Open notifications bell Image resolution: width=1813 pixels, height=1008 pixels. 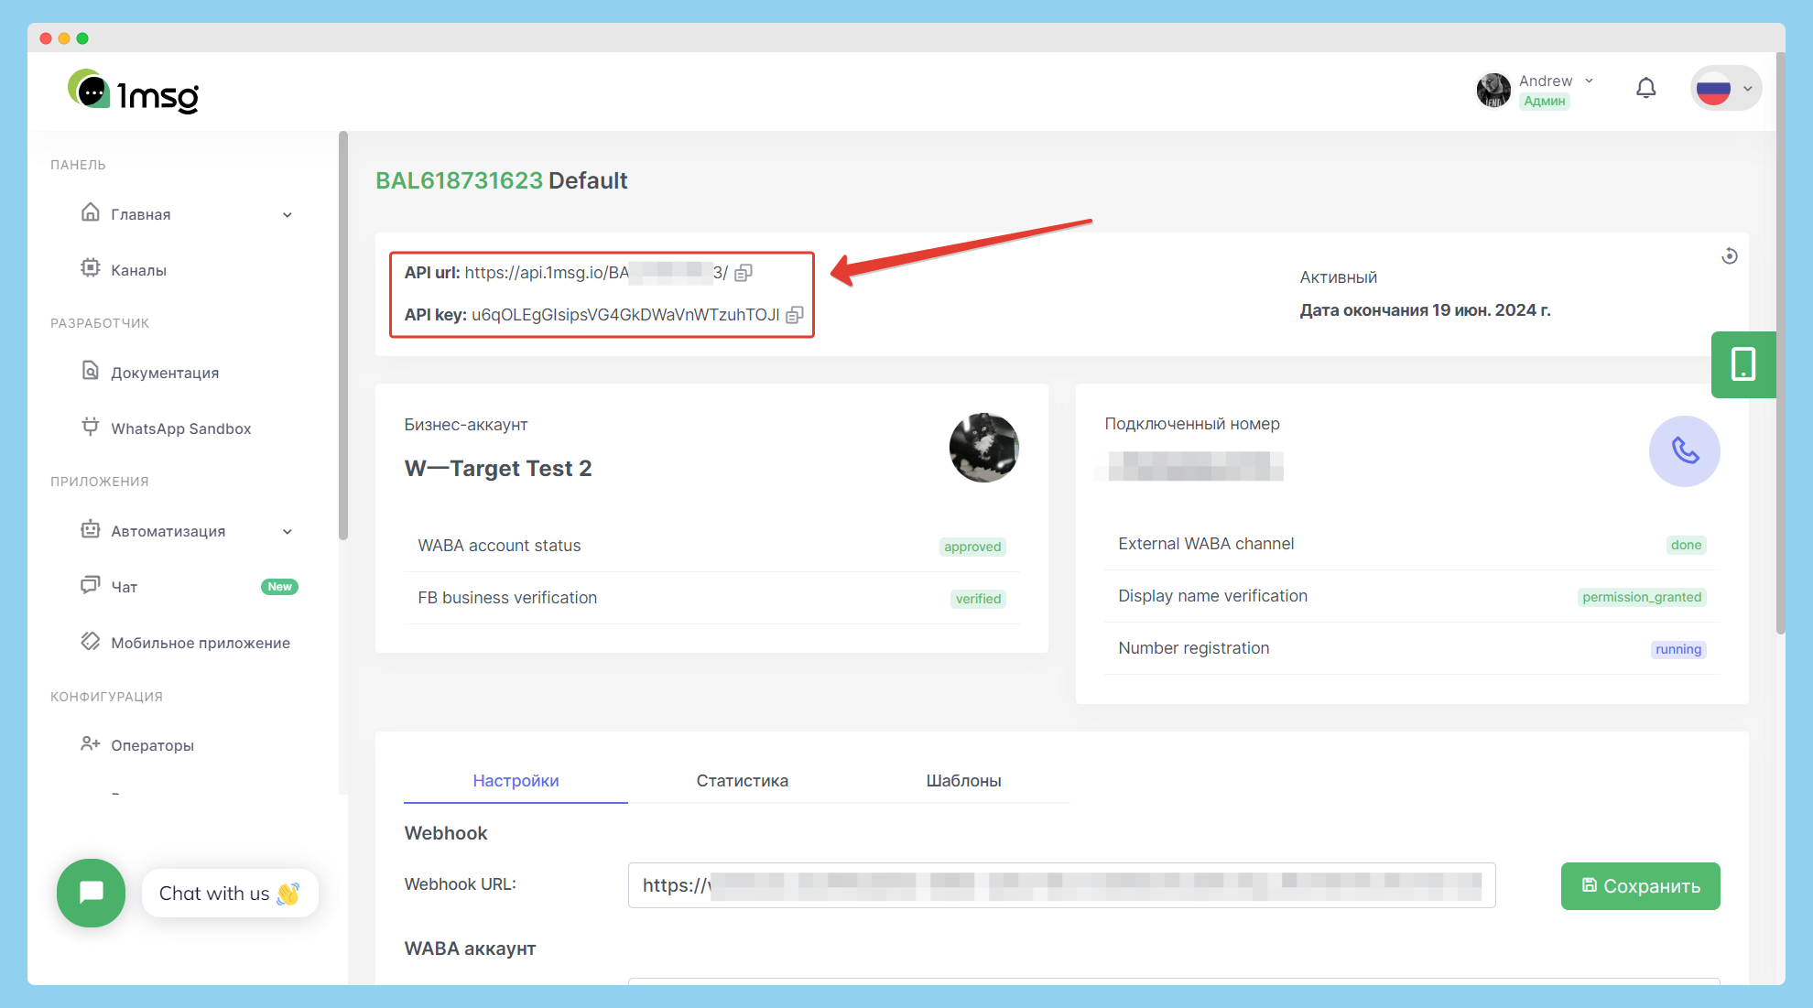[x=1645, y=89]
